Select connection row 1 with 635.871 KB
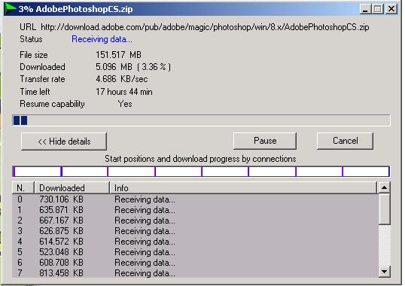 [195, 210]
